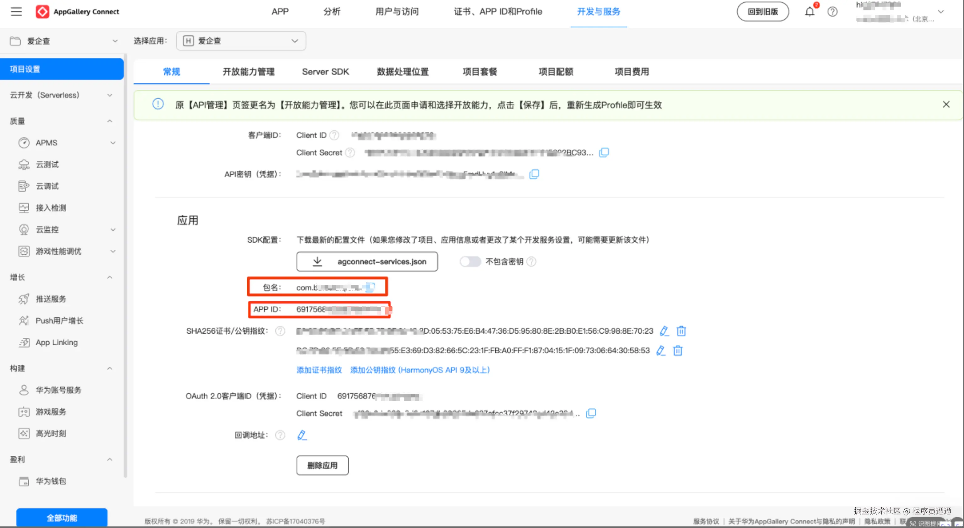Open the help question mark icon in header

point(832,12)
